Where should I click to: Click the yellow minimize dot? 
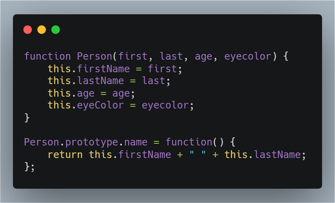coord(42,30)
